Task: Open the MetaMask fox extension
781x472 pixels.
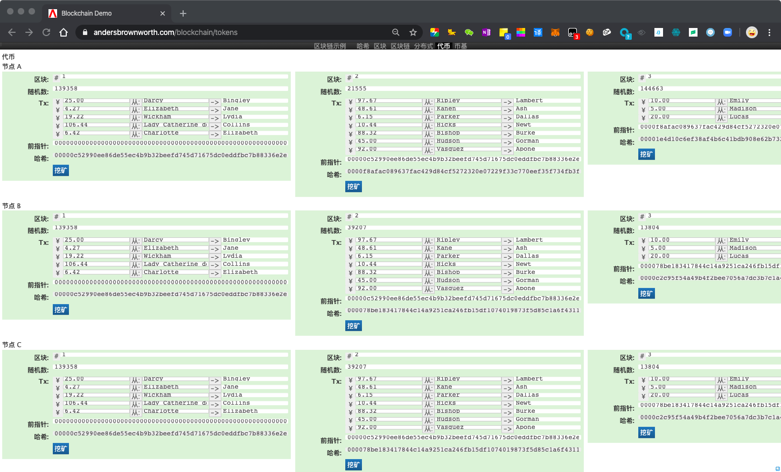Action: coord(555,32)
